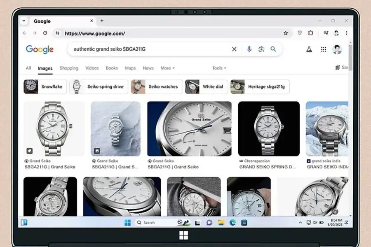Open the grand seiko india image result
The height and width of the screenshot is (247, 371).
click(x=327, y=129)
